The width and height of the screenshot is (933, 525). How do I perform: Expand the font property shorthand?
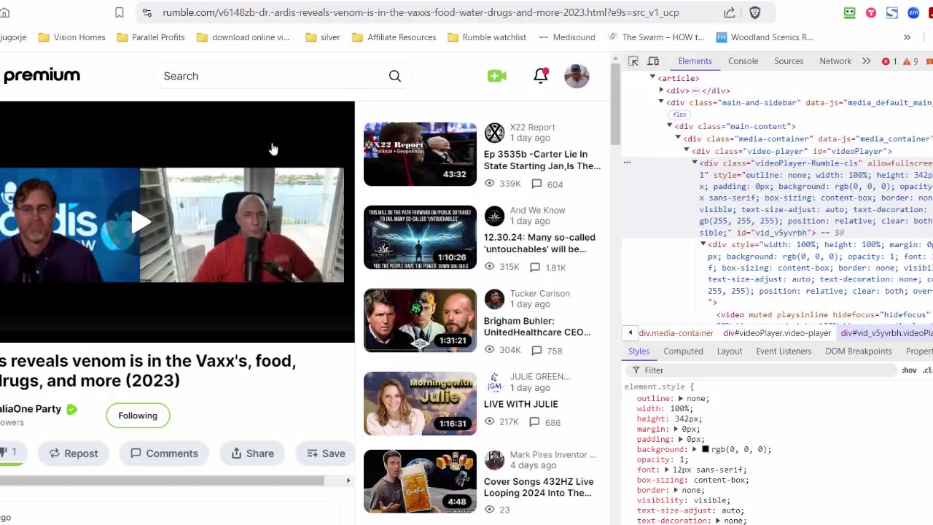click(x=666, y=470)
